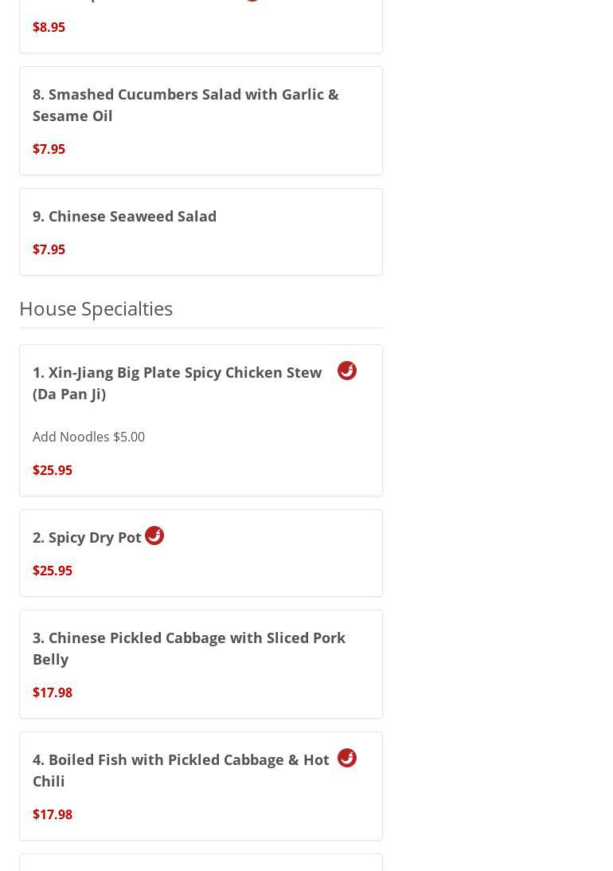Open Smashed Cucumbers Salad with Garlic item
613x871 pixels.
[185, 104]
